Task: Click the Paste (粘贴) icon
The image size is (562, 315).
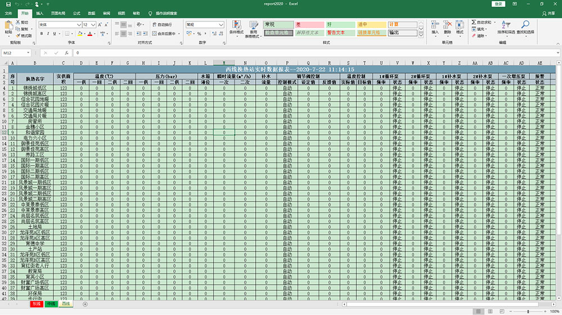Action: tap(8, 25)
